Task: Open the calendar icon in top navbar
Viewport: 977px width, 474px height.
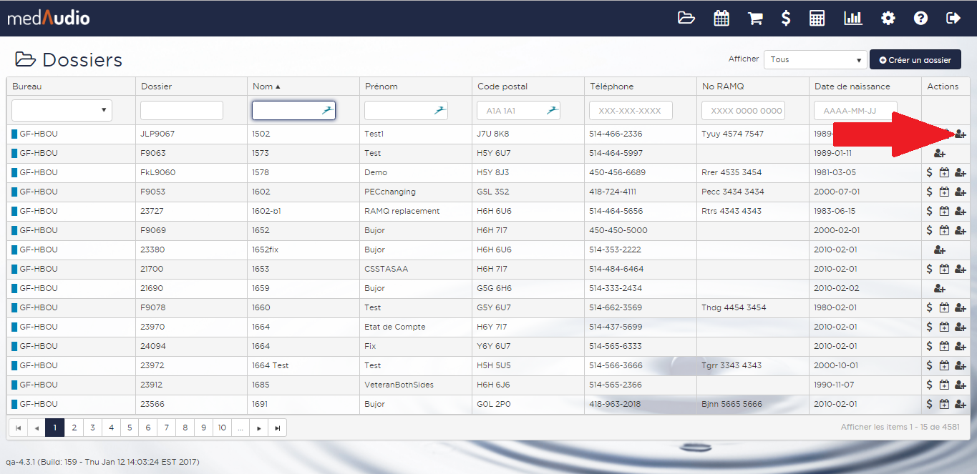Action: 721,18
